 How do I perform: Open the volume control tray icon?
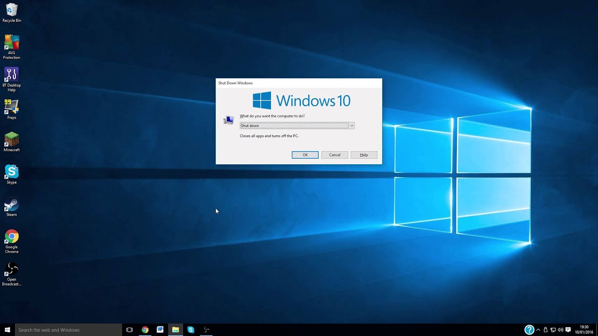click(560, 330)
